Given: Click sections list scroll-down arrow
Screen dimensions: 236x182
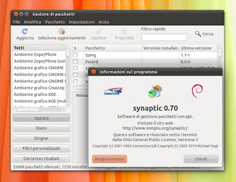Looking at the screenshot, I should pos(69,105).
